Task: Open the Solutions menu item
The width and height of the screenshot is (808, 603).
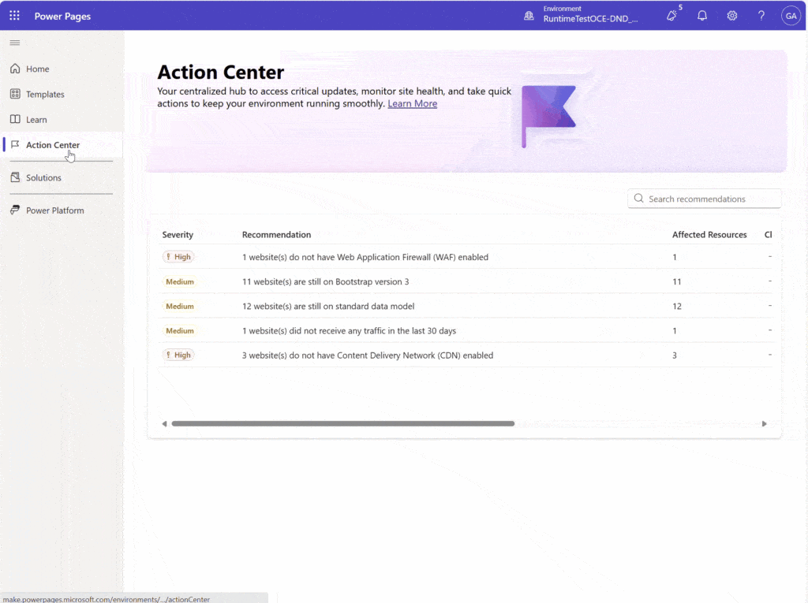Action: [62, 177]
